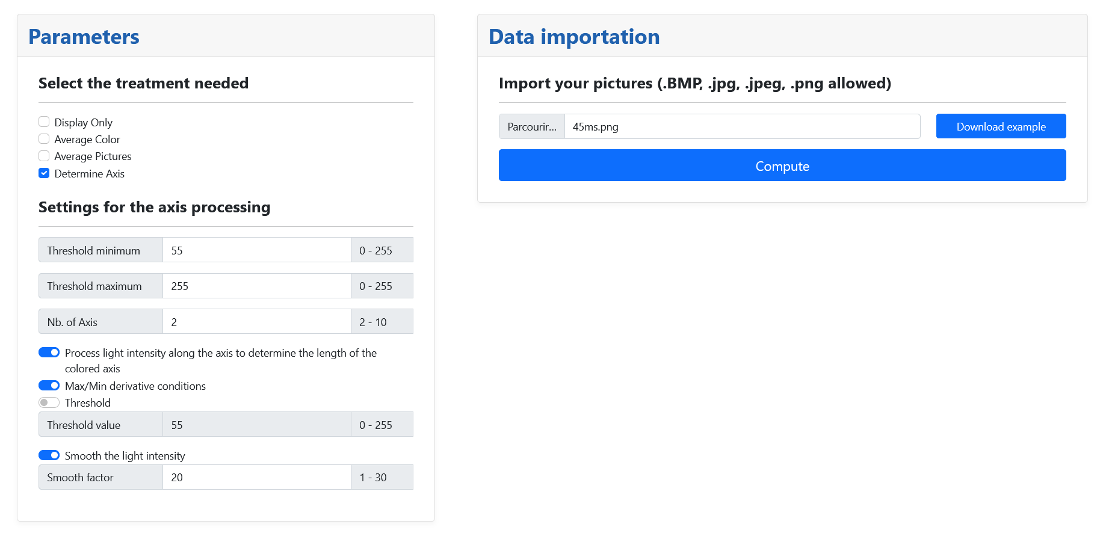Click the Parameters panel heading

tap(84, 37)
